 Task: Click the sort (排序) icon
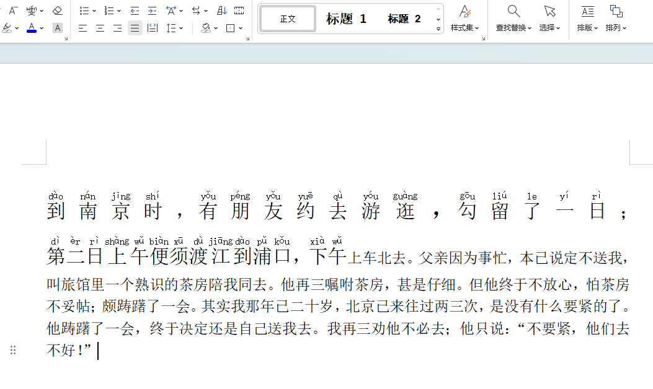tap(223, 10)
